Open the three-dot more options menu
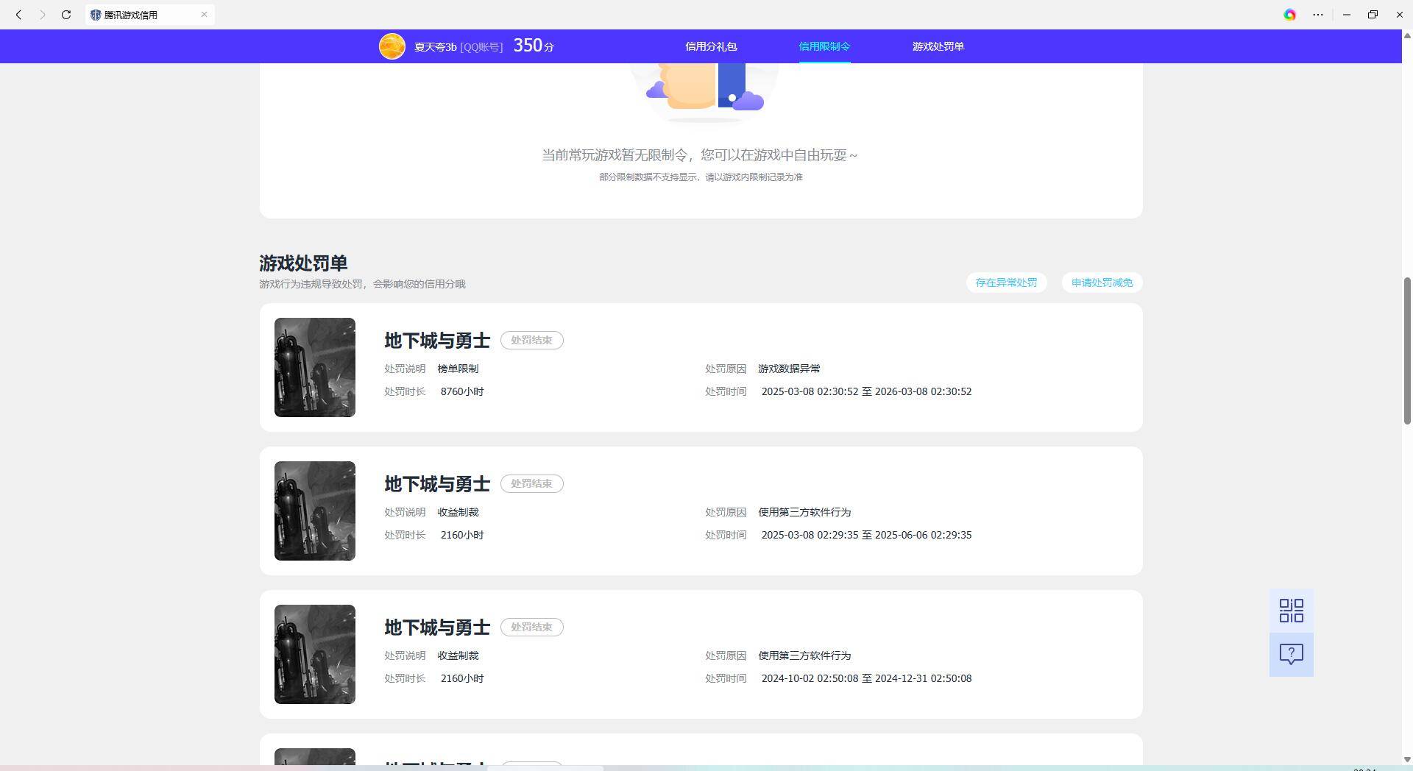This screenshot has height=771, width=1413. (x=1318, y=15)
